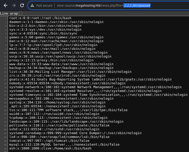Click the address bar URL field
The width and height of the screenshot is (189, 152).
[x=109, y=5]
